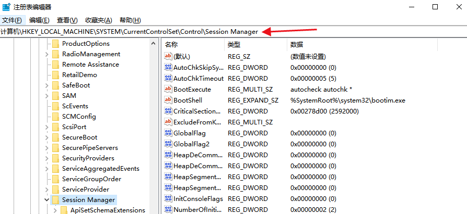Click the Registry Editor title bar icon
The width and height of the screenshot is (467, 214).
tap(6, 7)
